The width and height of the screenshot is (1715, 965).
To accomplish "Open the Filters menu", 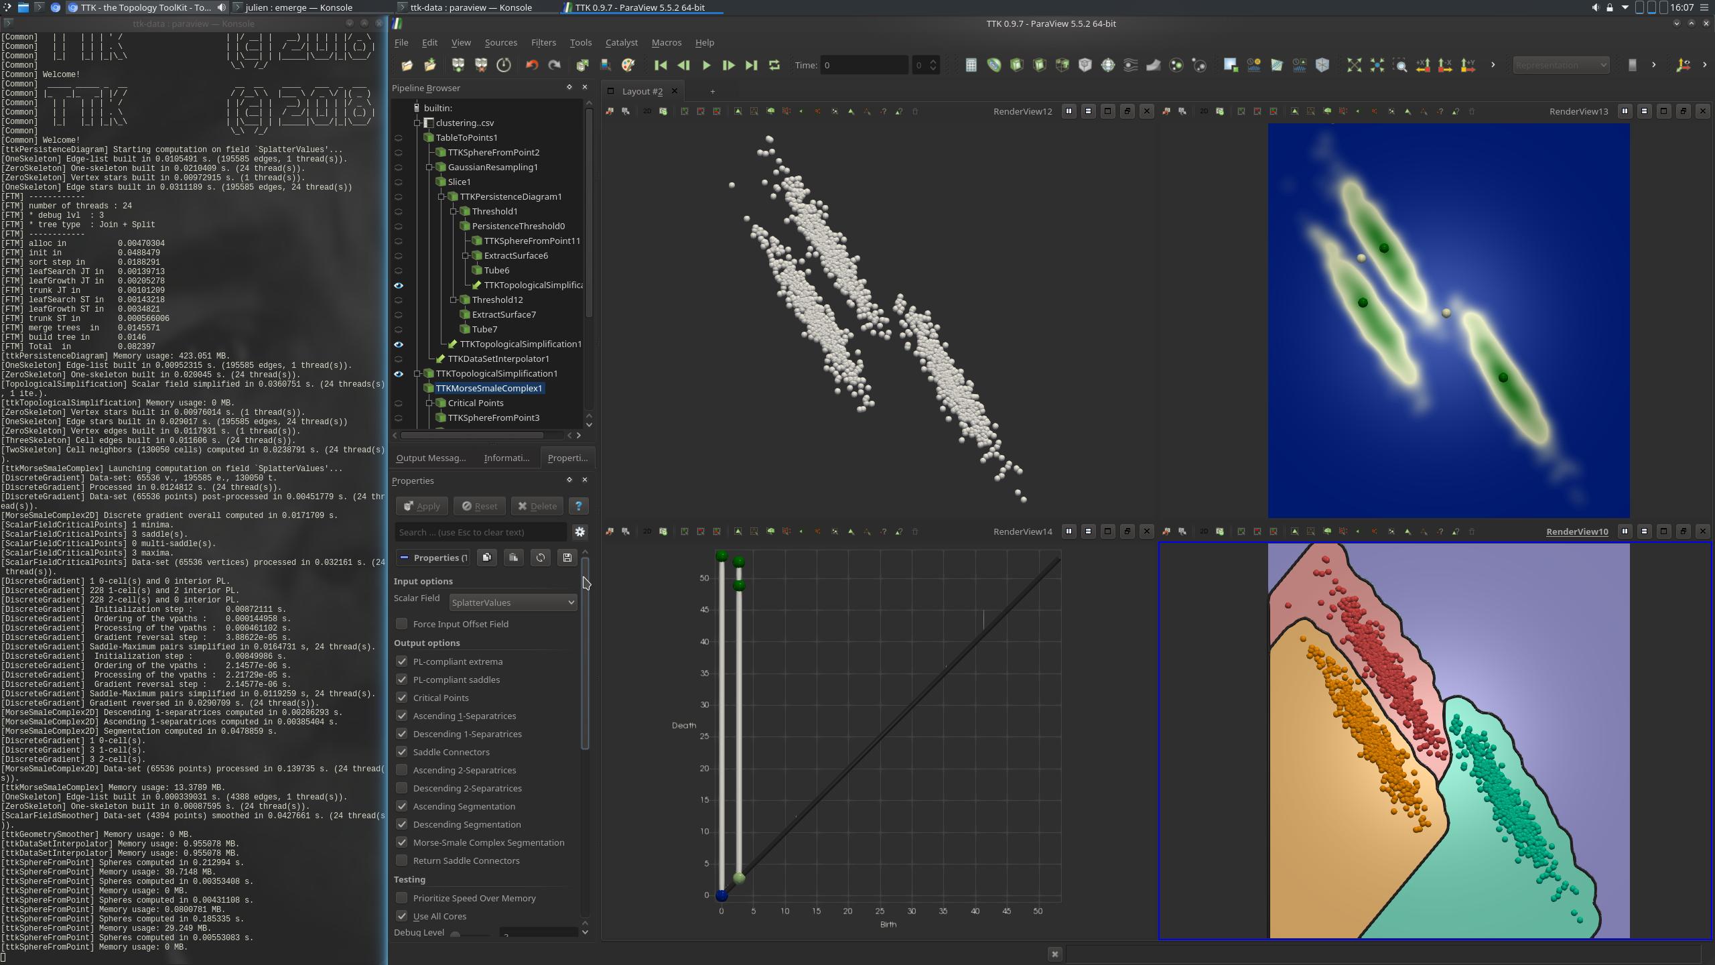I will click(x=543, y=42).
